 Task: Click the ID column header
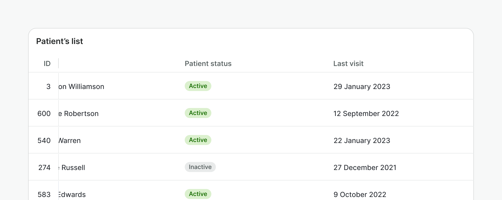click(x=47, y=63)
